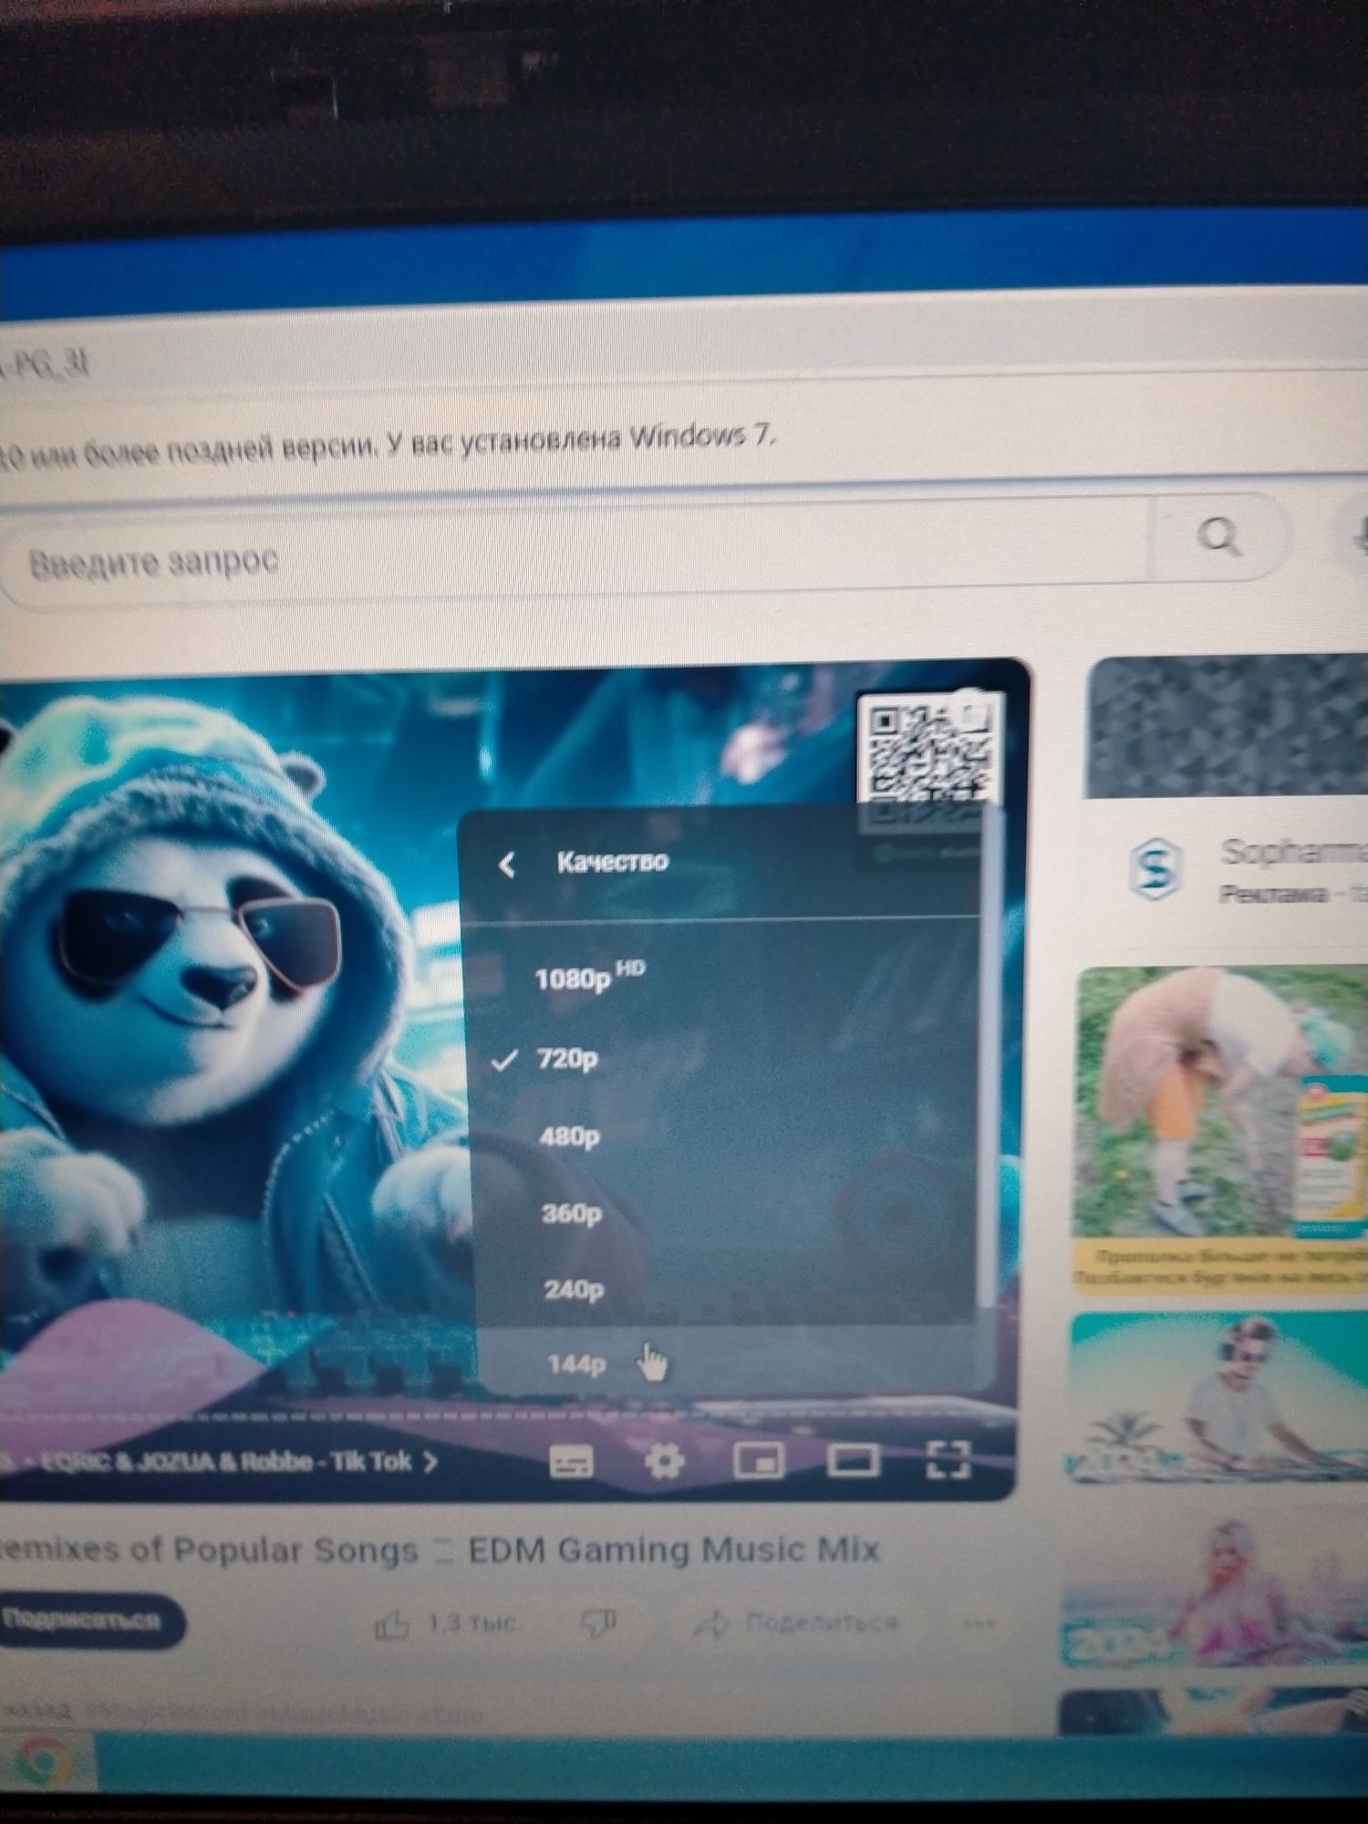Viewport: 1368px width, 1824px height.
Task: Click Chrome icon in Windows taskbar
Action: coord(42,1761)
